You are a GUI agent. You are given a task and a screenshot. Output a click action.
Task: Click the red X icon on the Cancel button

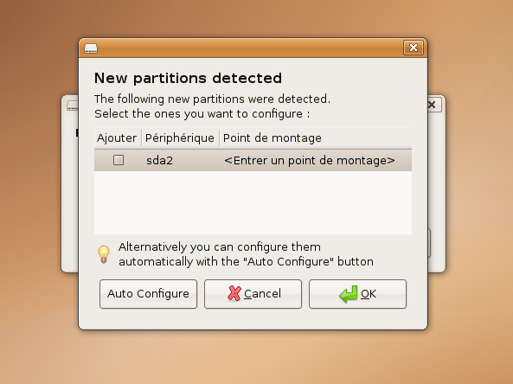click(x=234, y=293)
